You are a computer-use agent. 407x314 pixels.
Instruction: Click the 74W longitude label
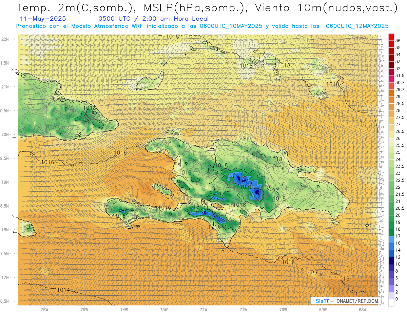[124, 310]
